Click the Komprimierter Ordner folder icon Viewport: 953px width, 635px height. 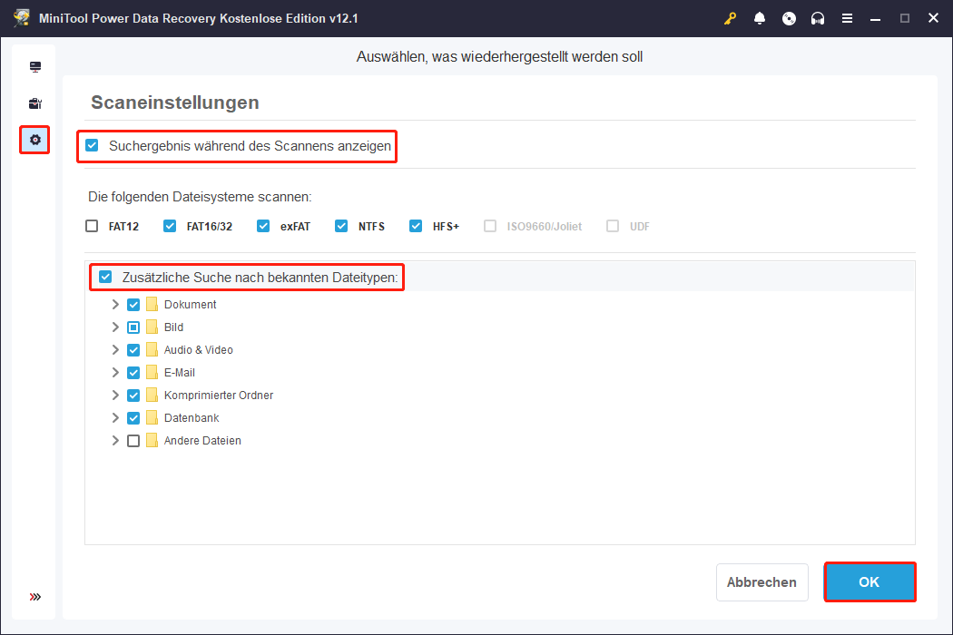point(152,395)
